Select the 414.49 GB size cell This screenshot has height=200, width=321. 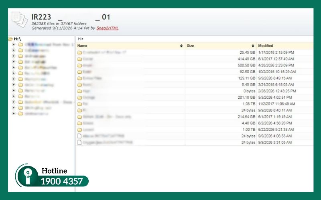pyautogui.click(x=246, y=59)
